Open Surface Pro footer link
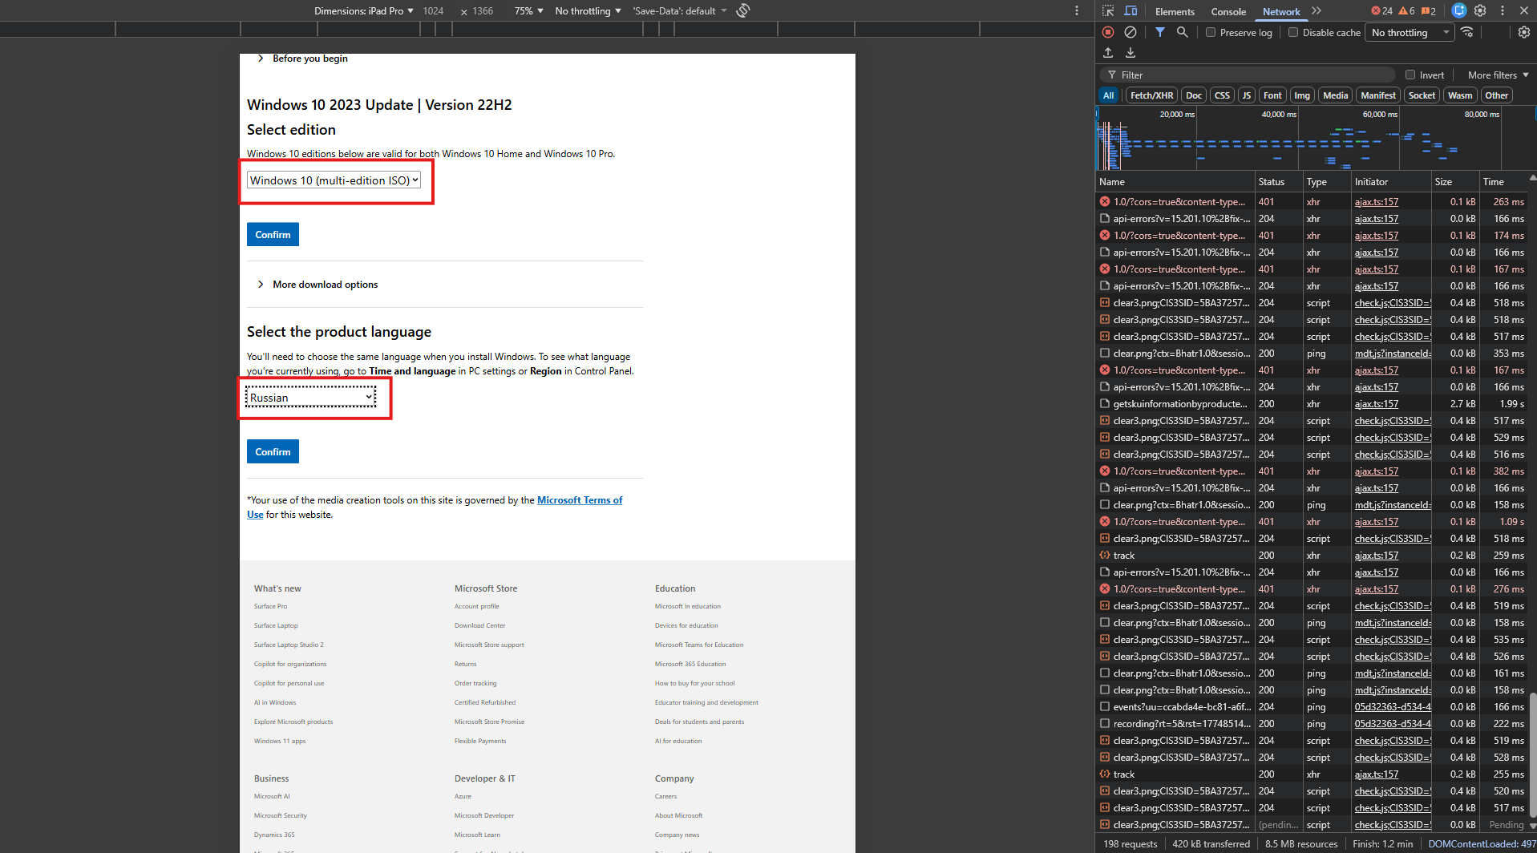 [x=270, y=607]
